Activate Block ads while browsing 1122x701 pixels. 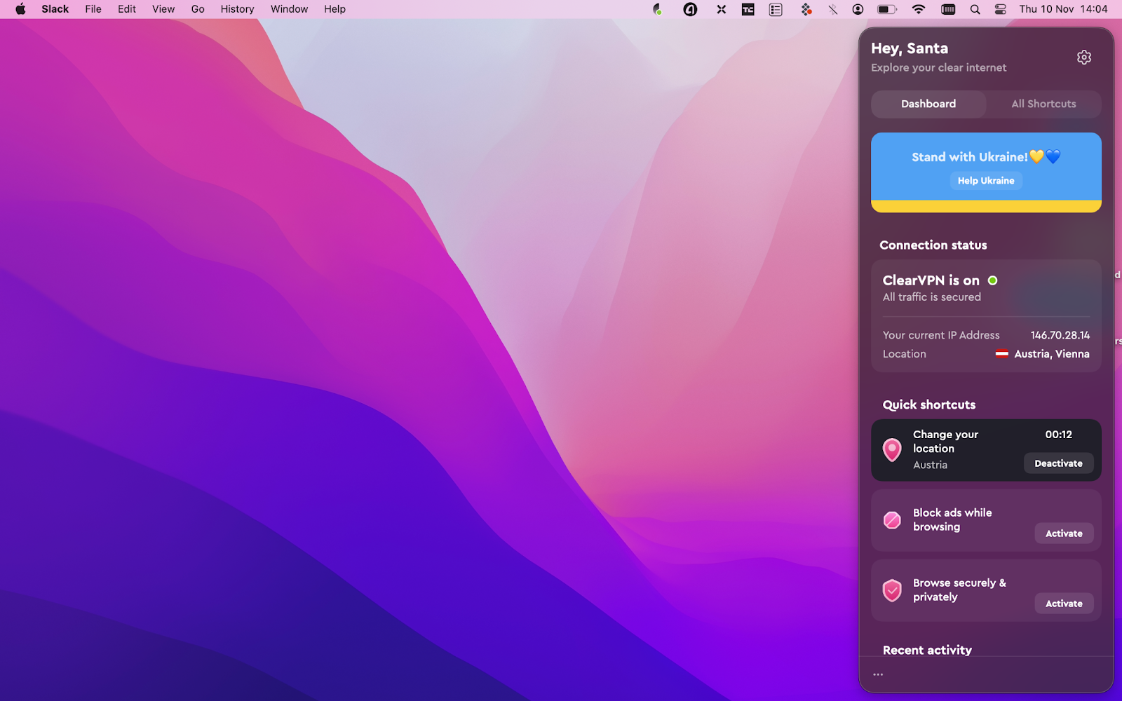(x=1064, y=533)
